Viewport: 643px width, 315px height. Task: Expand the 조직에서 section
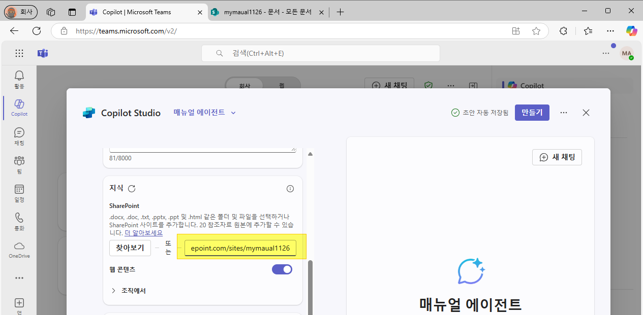(x=129, y=291)
